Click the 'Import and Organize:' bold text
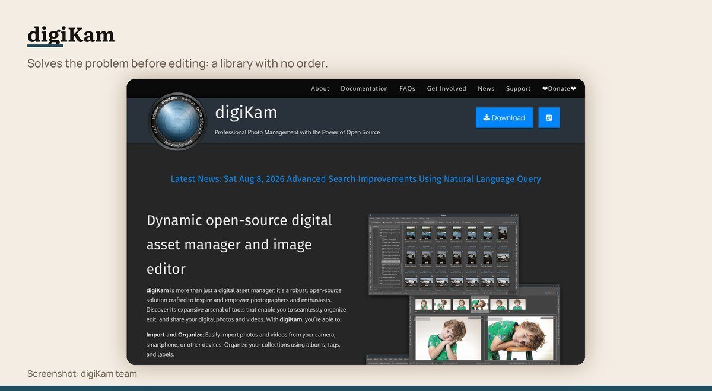This screenshot has height=391, width=712. [x=175, y=335]
